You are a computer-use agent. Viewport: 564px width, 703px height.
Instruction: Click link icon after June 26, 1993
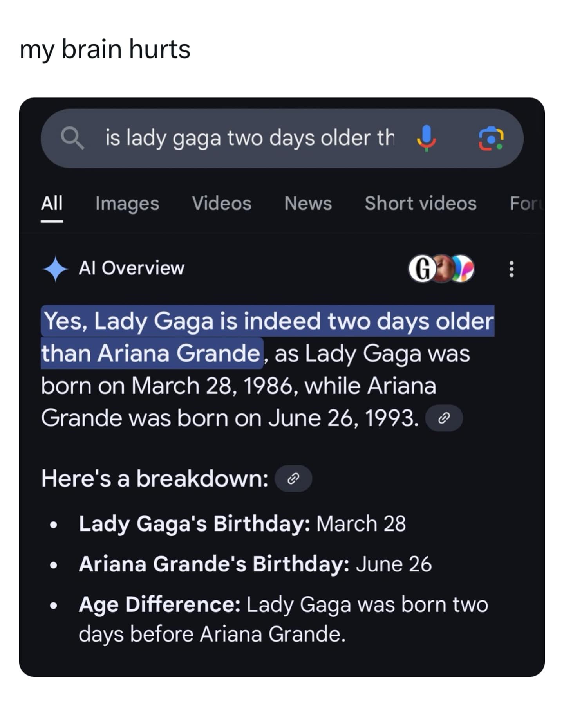[x=444, y=418]
